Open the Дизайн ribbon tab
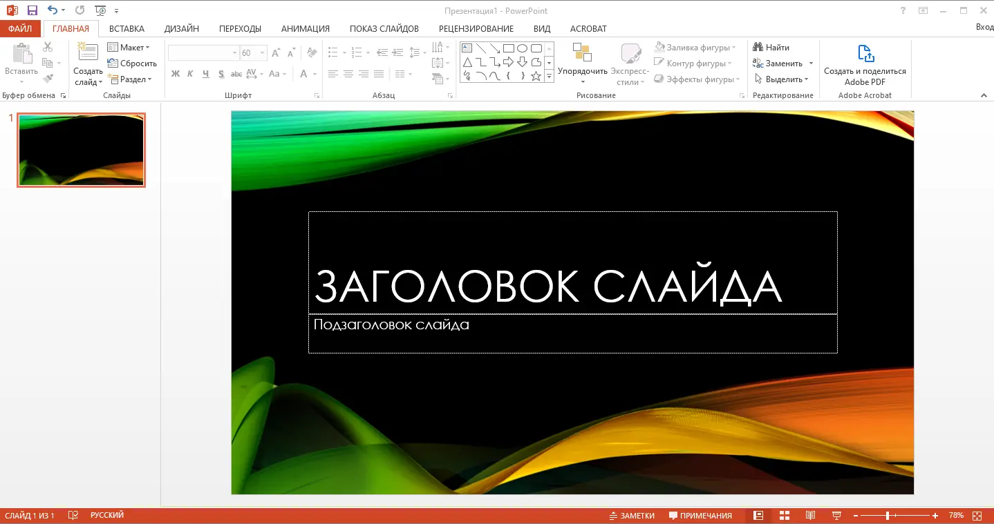This screenshot has height=524, width=994. (182, 29)
